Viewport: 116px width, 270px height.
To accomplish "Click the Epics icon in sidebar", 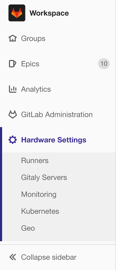I will (x=13, y=64).
